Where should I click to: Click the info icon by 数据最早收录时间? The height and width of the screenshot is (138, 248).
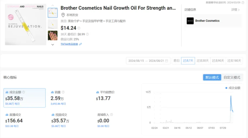pyautogui.click(x=243, y=2)
